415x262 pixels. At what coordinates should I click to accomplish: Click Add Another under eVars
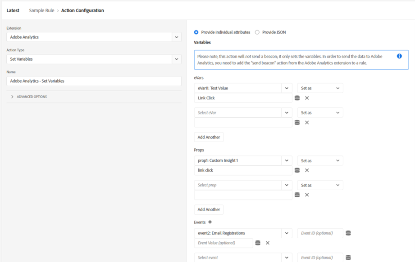[209, 137]
